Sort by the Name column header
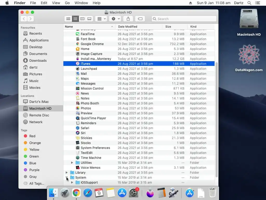The image size is (266, 200). click(x=89, y=27)
